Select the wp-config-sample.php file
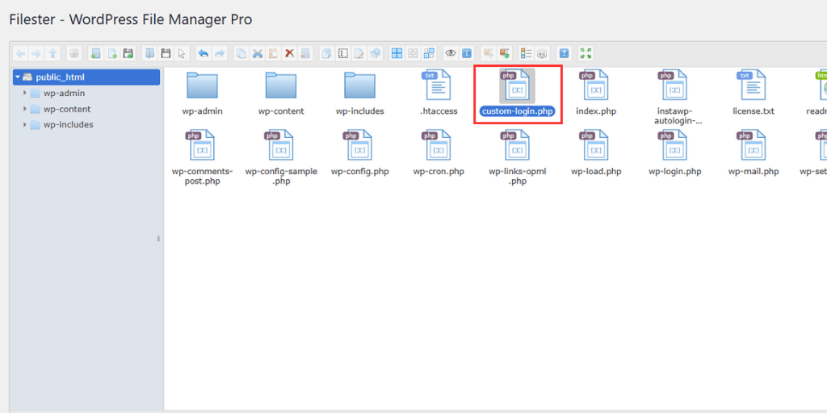The width and height of the screenshot is (827, 413). 281,158
